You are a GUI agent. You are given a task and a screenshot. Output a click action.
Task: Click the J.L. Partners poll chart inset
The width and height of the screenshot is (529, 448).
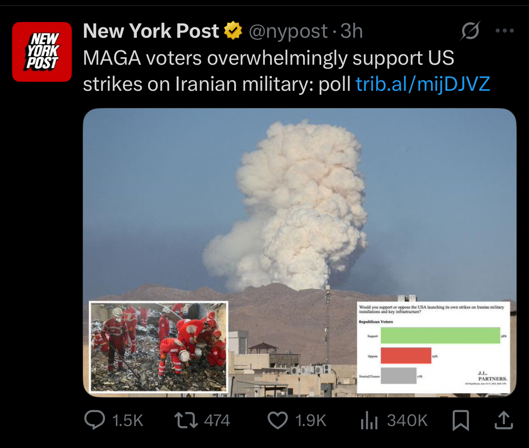click(433, 347)
